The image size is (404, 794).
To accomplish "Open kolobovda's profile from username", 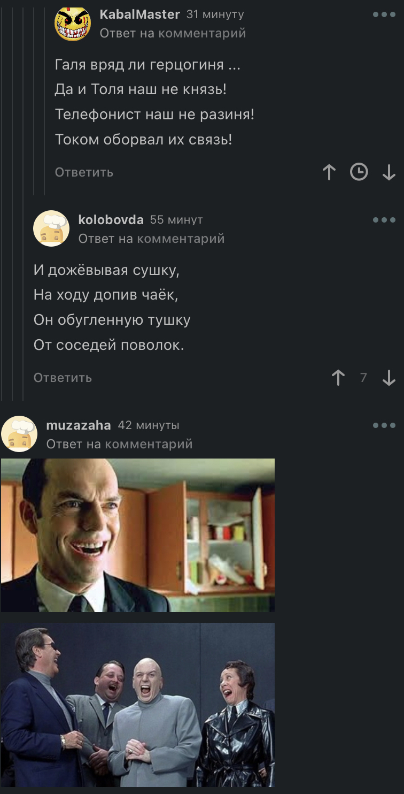I will pos(111,220).
